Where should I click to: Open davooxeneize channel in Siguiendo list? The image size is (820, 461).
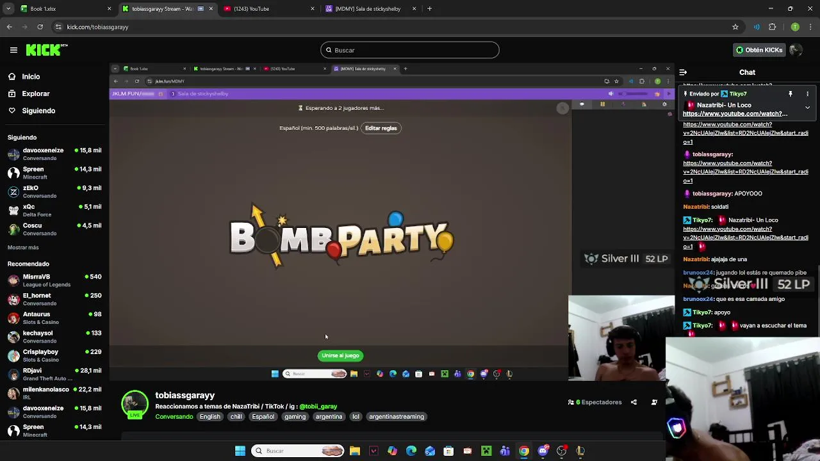click(54, 154)
